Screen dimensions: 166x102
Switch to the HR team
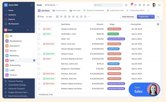[x=20, y=36]
